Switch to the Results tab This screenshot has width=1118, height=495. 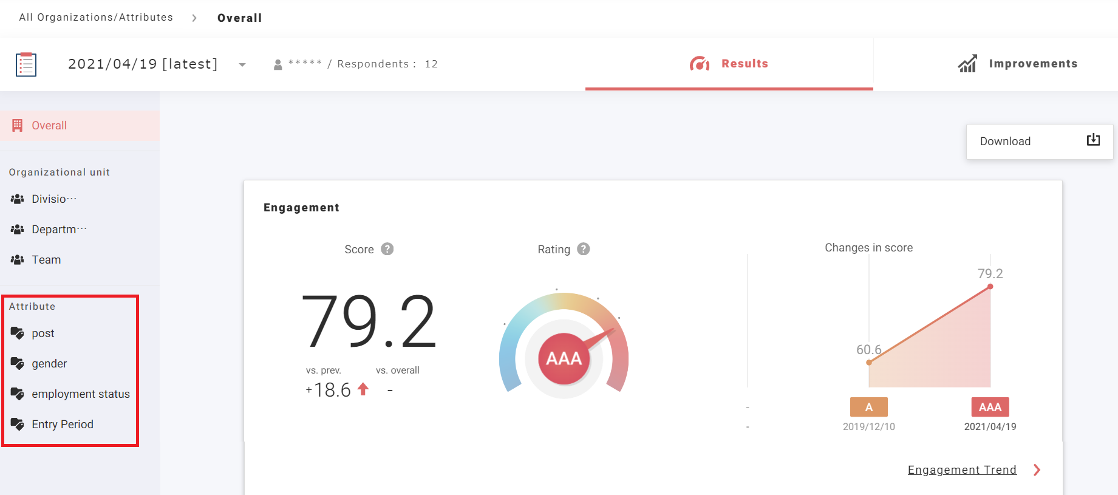click(x=729, y=64)
